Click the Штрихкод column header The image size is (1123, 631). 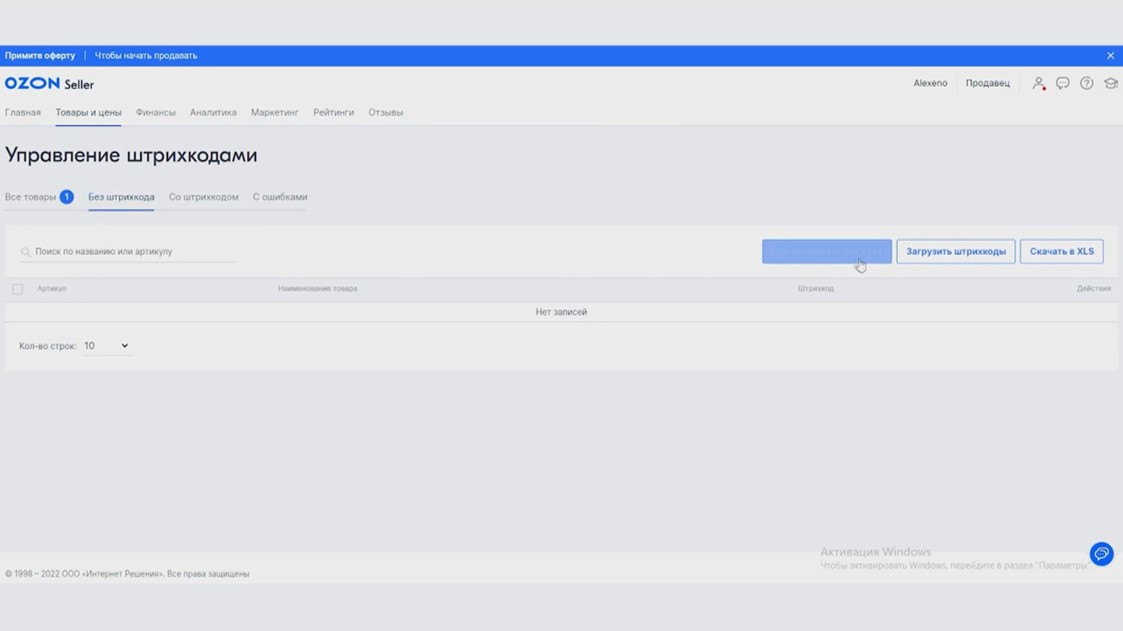[815, 289]
